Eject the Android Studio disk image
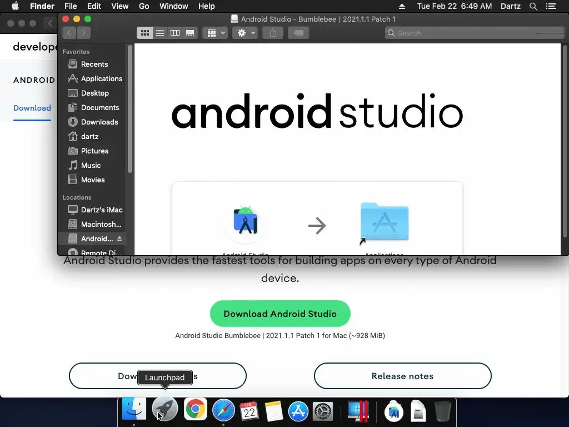 coord(119,239)
